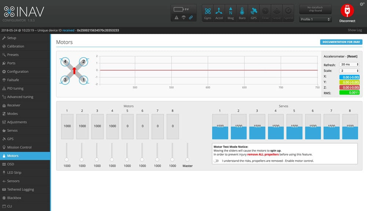The height and width of the screenshot is (211, 367).
Task: Open Tethered Logging tab
Action: coord(25,189)
